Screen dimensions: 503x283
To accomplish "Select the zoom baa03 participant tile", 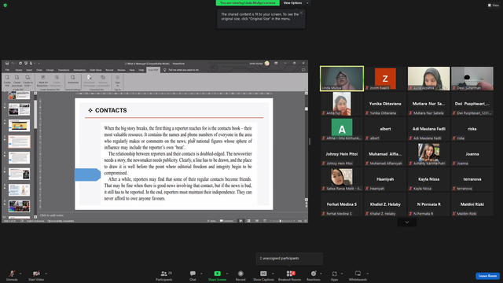I will (385, 79).
